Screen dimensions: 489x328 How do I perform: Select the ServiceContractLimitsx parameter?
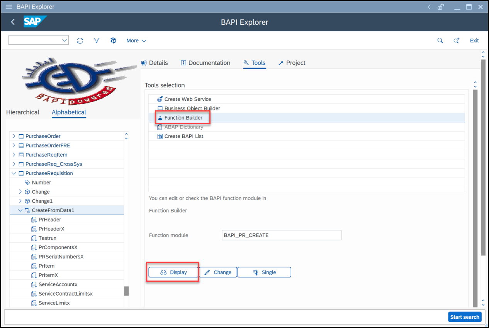tap(66, 294)
